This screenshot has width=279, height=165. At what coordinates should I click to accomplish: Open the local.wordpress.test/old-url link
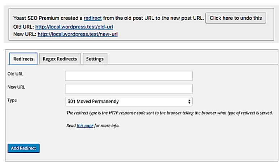(x=75, y=27)
